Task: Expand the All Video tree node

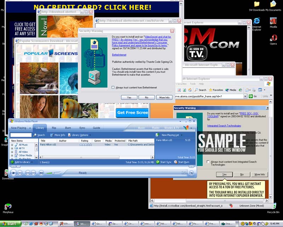Action: [12, 152]
